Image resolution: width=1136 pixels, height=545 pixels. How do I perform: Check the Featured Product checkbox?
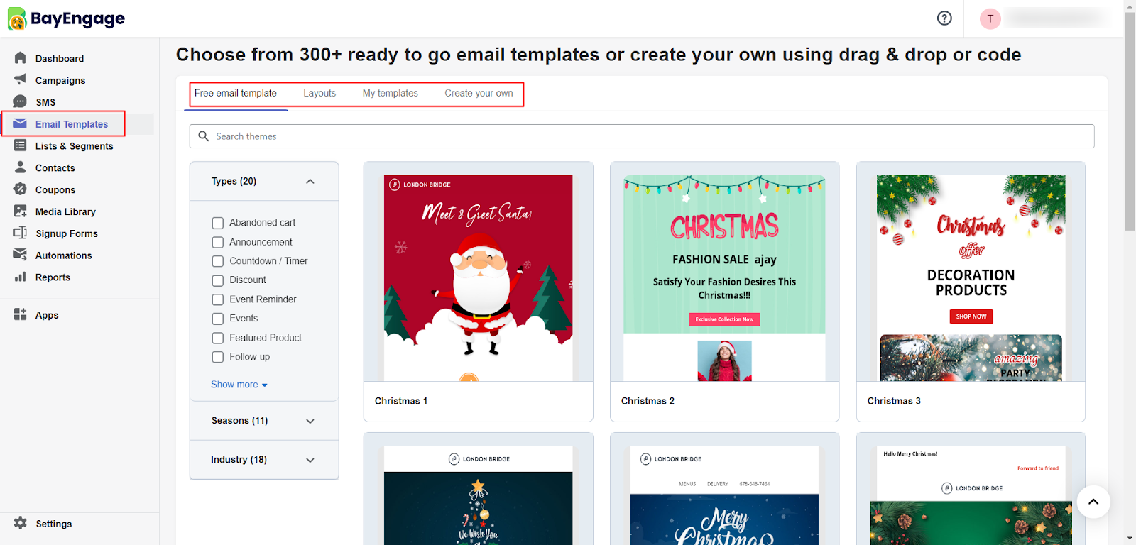[218, 338]
